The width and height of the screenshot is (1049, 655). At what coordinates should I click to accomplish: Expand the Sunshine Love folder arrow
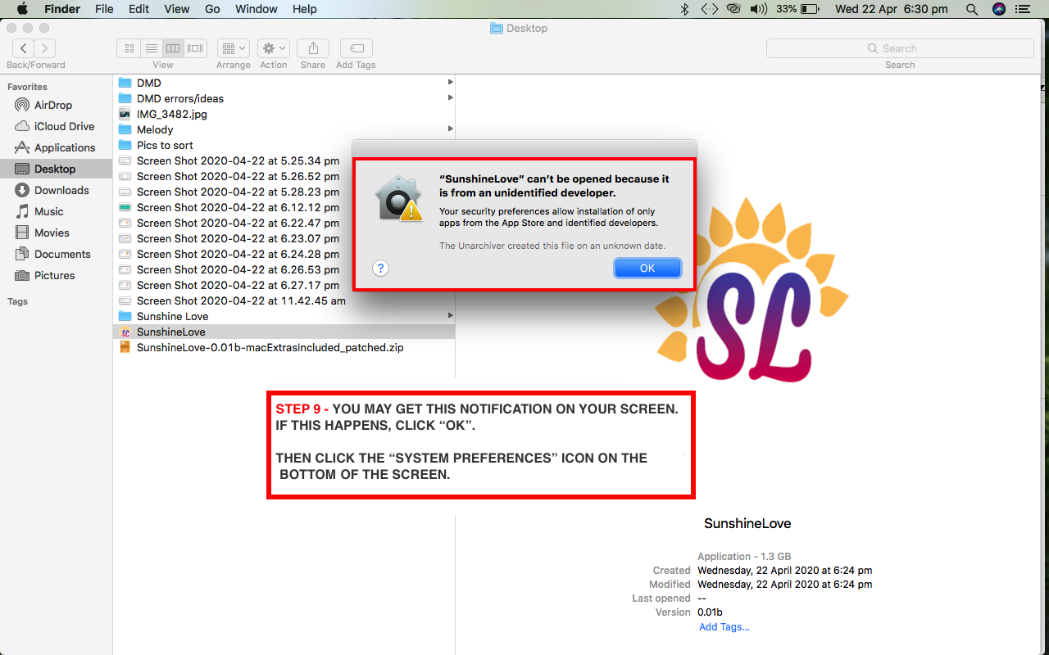450,316
